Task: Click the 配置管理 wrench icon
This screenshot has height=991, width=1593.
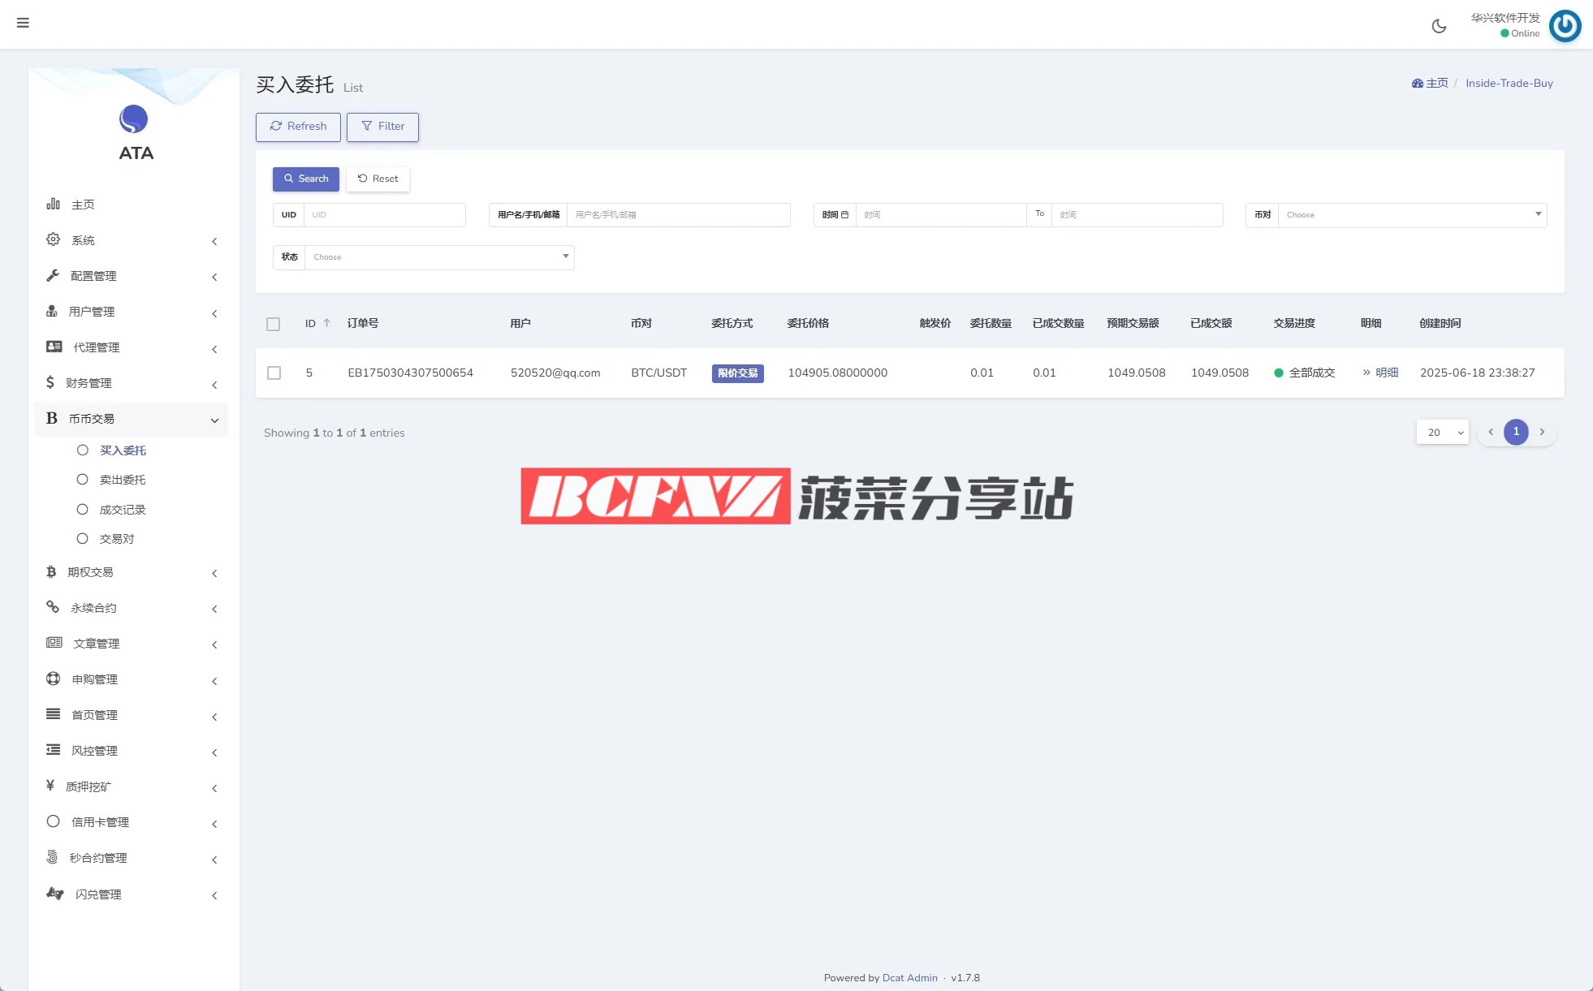Action: coord(54,275)
